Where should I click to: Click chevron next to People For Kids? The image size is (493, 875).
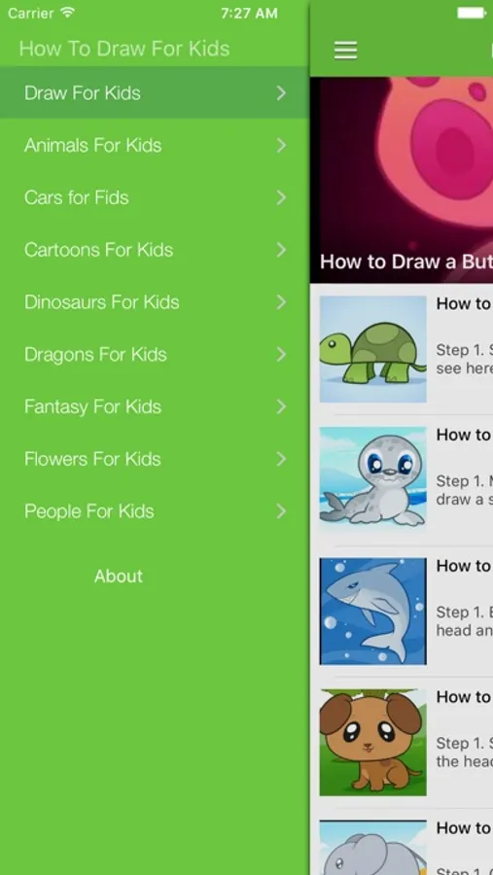[x=281, y=511]
